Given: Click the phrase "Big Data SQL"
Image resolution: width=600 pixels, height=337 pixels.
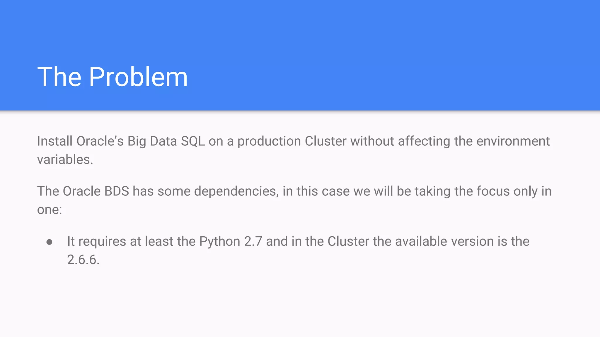Looking at the screenshot, I should pos(166,141).
